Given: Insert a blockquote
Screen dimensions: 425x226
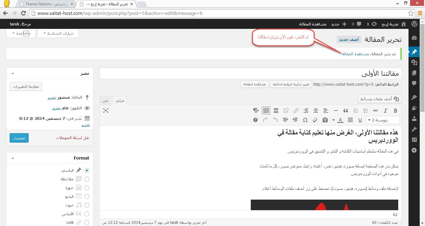Looking at the screenshot, I should tap(346, 111).
